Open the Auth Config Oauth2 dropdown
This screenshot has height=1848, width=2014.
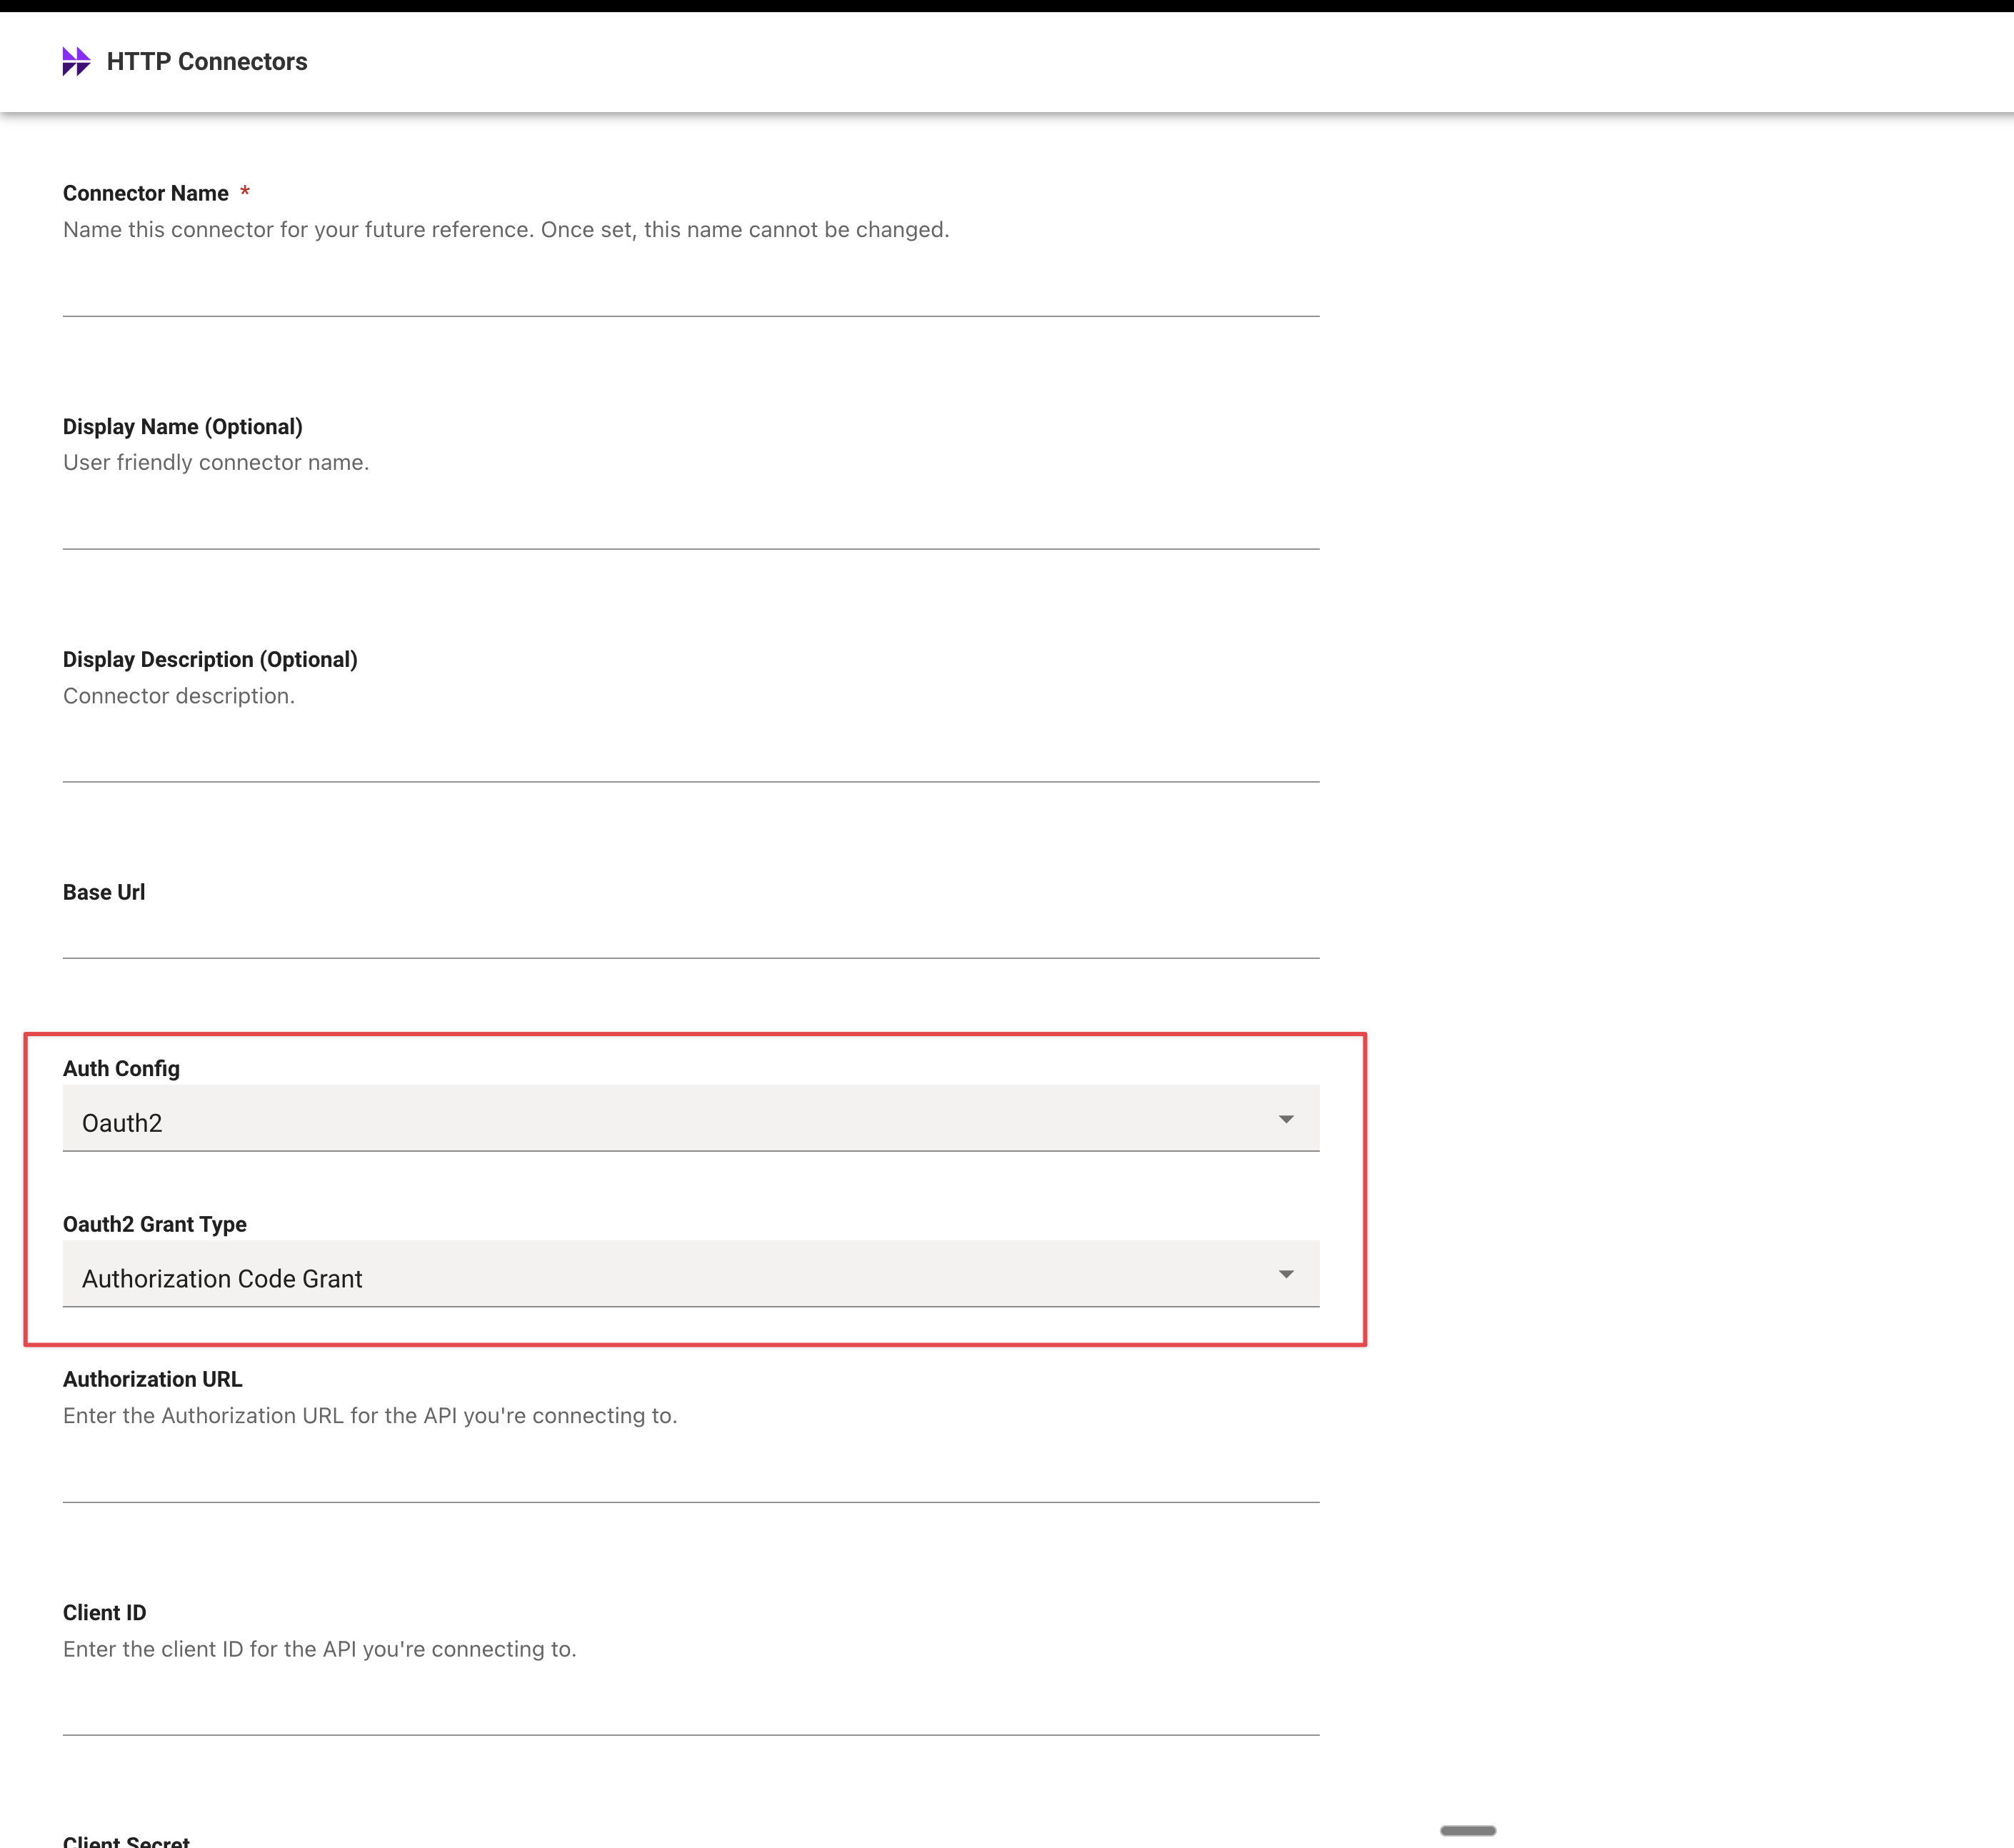tap(690, 1120)
